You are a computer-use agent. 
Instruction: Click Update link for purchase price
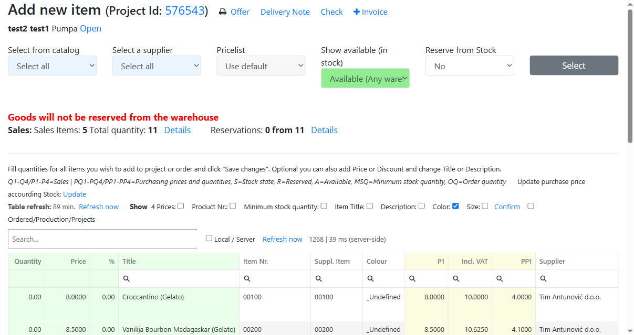pyautogui.click(x=75, y=194)
